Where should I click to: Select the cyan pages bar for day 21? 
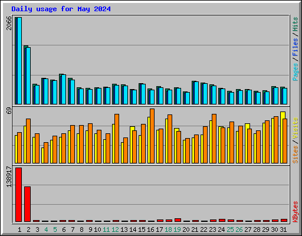tap(196, 93)
